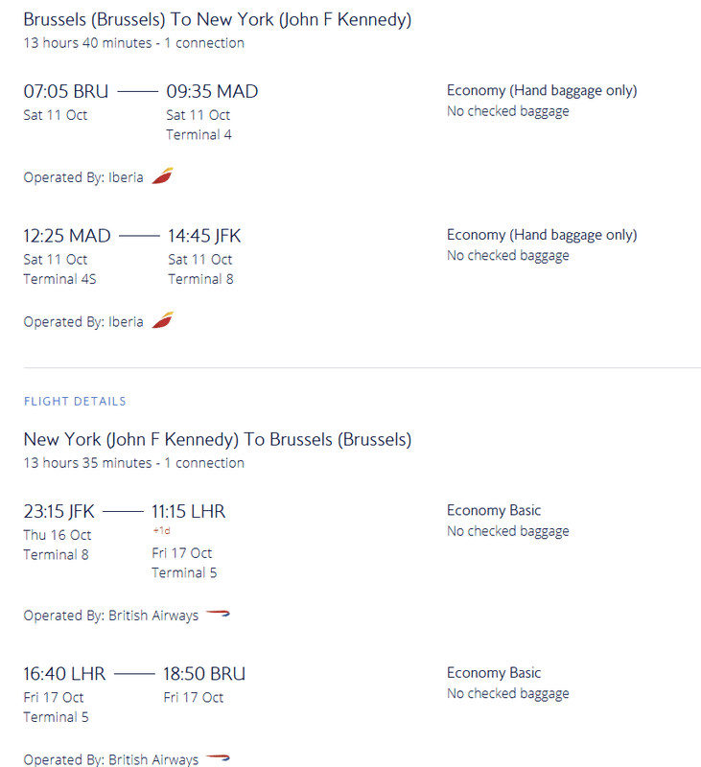Select the 11:15 LHR arrival time
The width and height of the screenshot is (701, 767).
point(188,511)
